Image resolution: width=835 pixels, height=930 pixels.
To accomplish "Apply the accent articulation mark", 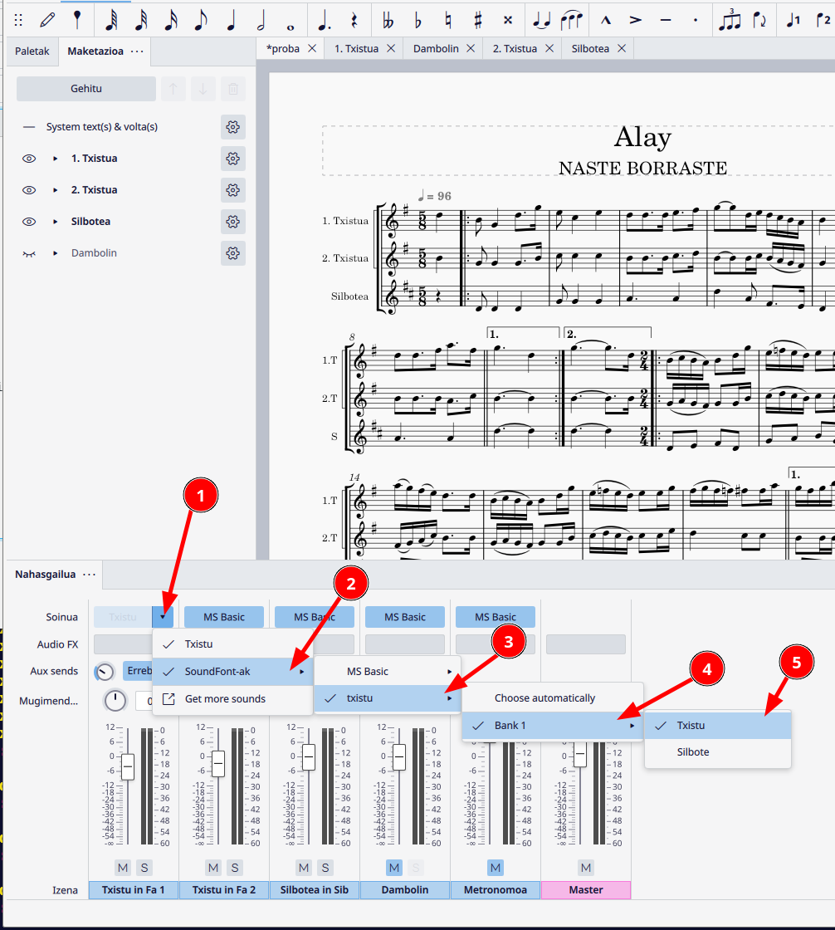I will coord(636,18).
